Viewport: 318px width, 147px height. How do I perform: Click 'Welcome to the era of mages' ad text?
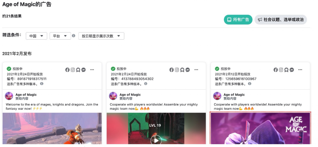coord(52,106)
